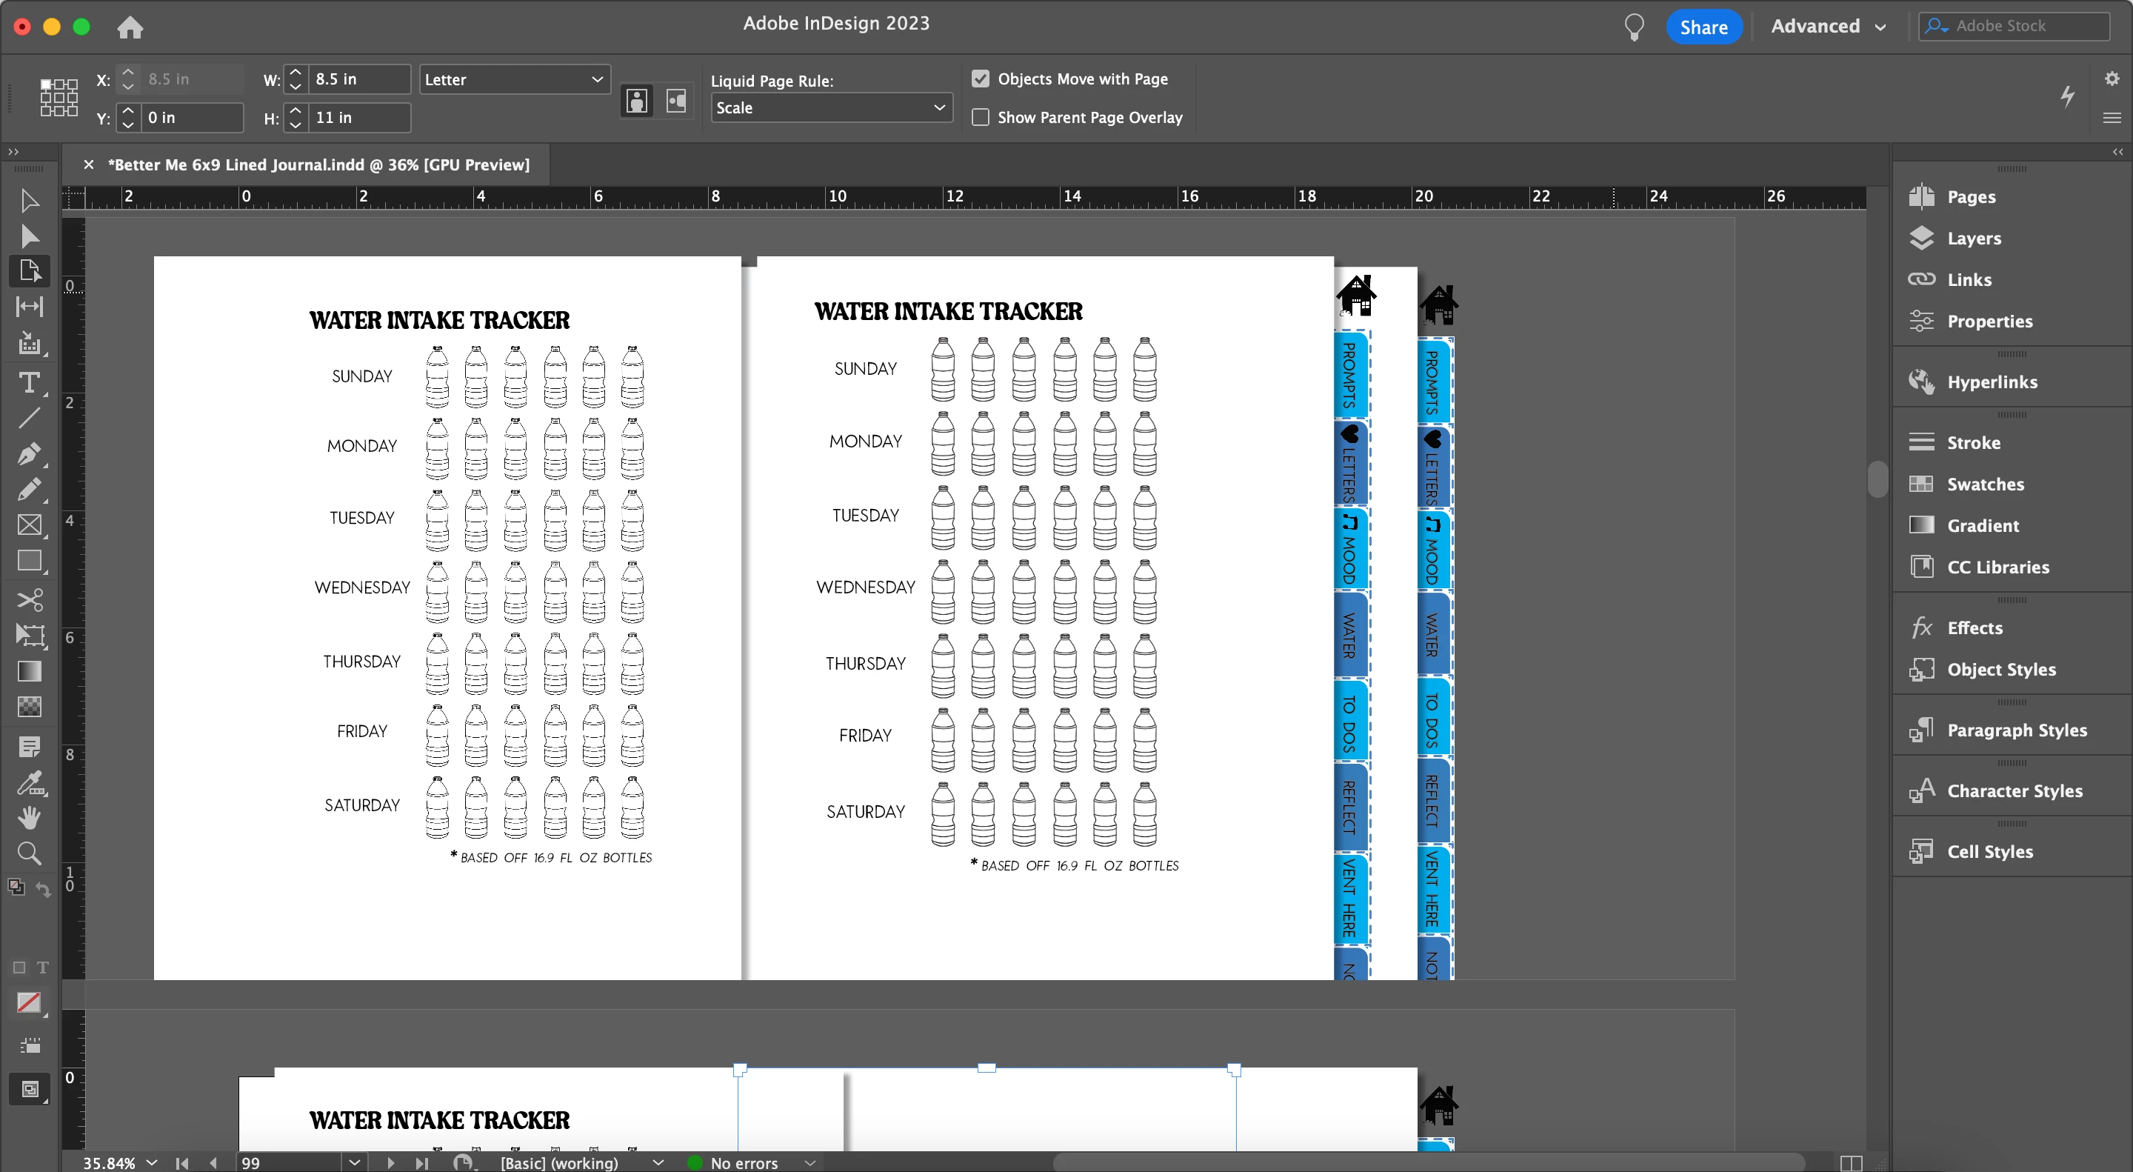Toggle Objects Move with Page checkbox

point(981,79)
